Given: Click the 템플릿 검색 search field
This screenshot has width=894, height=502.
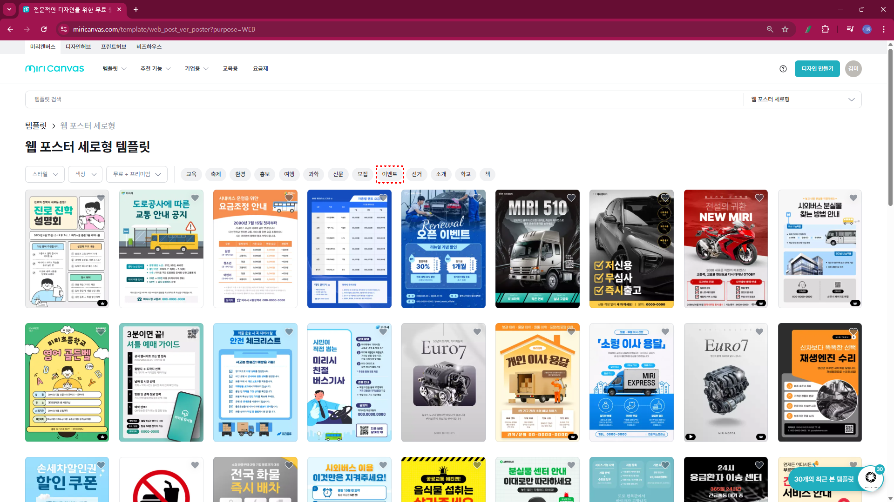Looking at the screenshot, I should coord(384,99).
